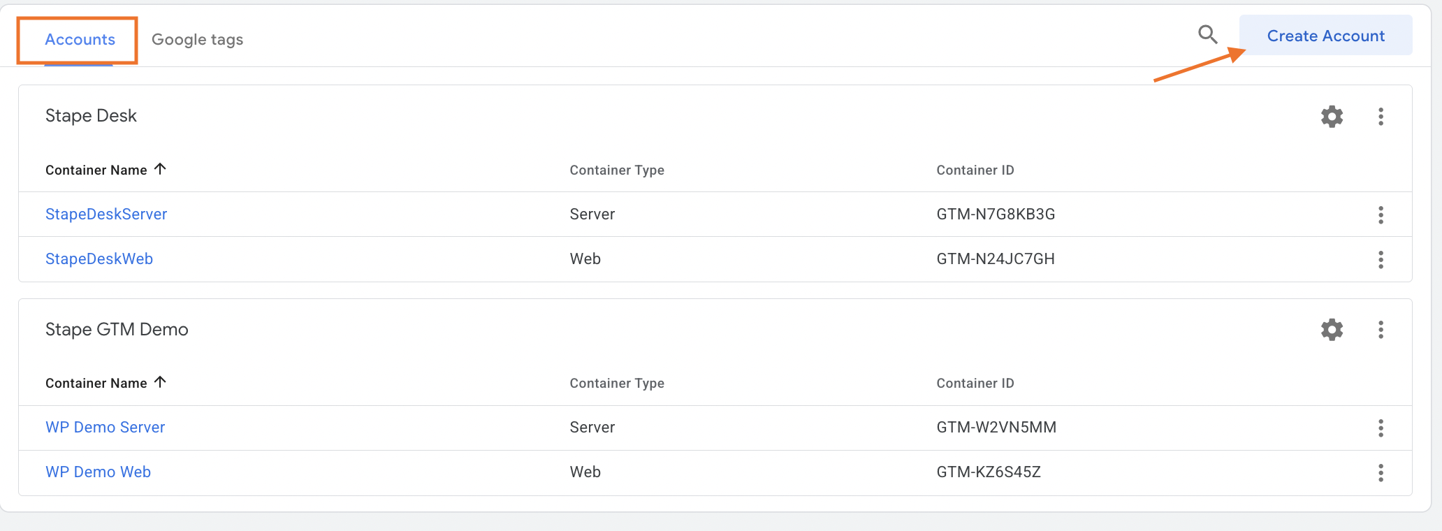Open the StapeDeskServer container
The width and height of the screenshot is (1442, 531).
(106, 214)
